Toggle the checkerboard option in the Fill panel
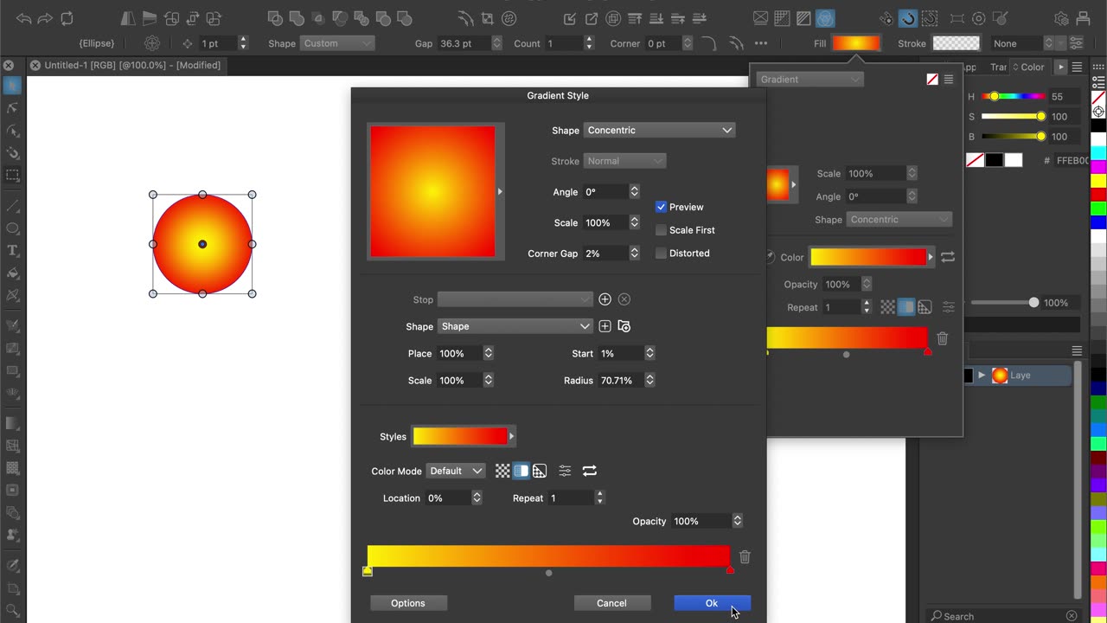This screenshot has width=1107, height=623. 888,307
